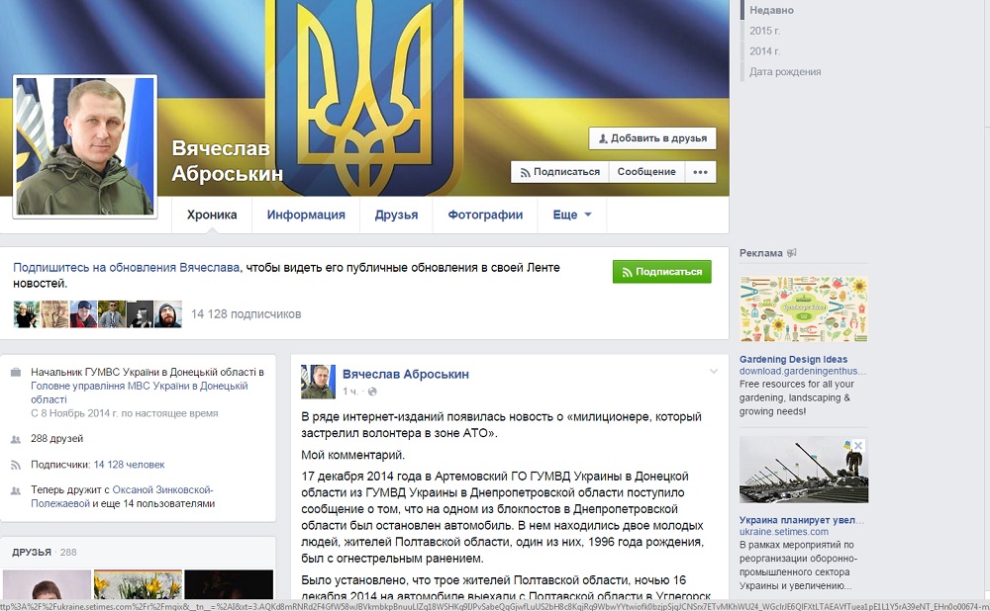Click the Реклама megaphone icon
The height and width of the screenshot is (611, 990).
791,253
